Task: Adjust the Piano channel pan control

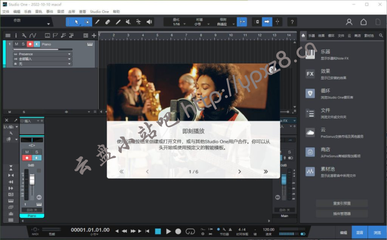Action: (32, 140)
